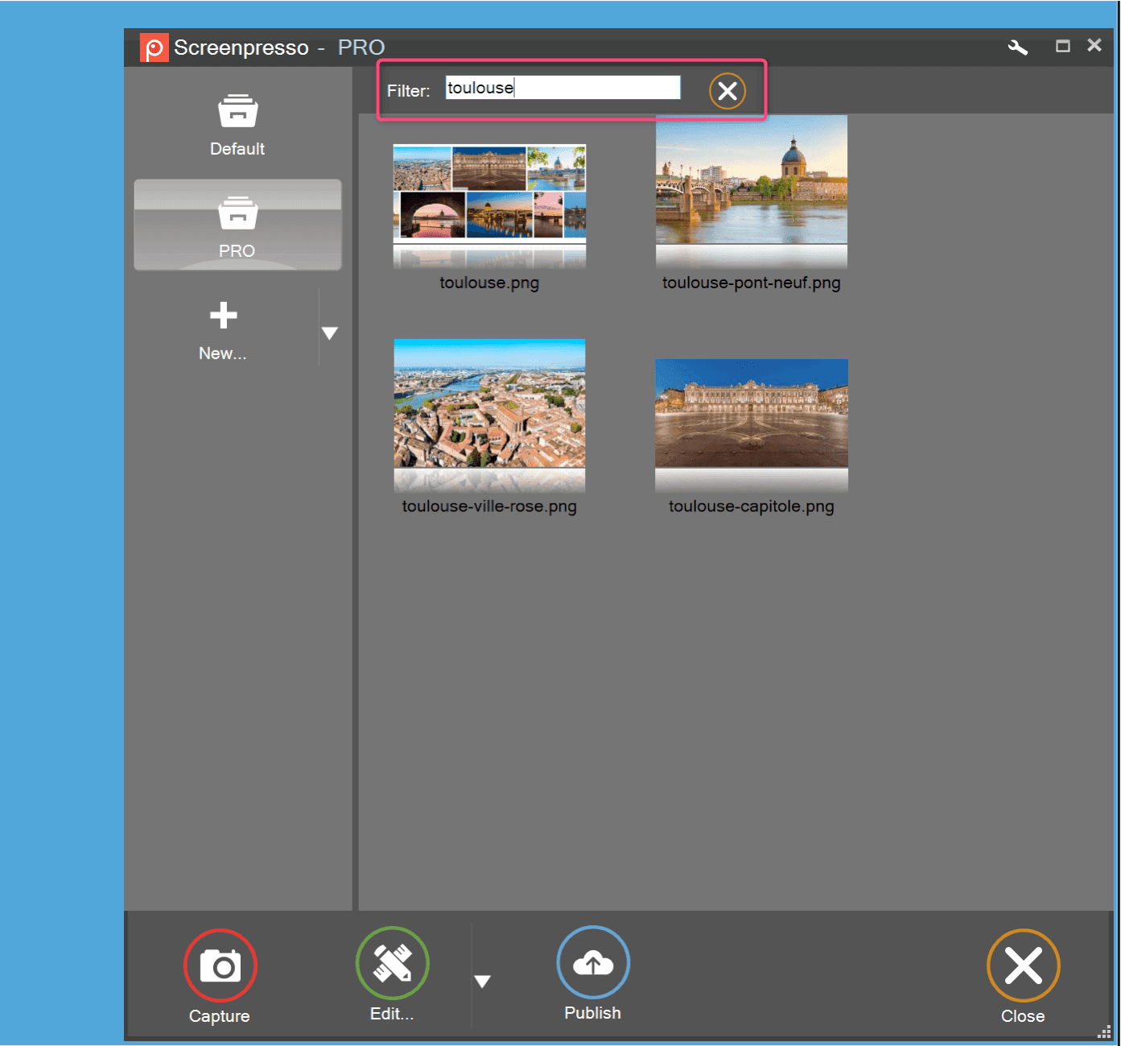Select the Default workspace
The width and height of the screenshot is (1121, 1046).
(x=237, y=125)
